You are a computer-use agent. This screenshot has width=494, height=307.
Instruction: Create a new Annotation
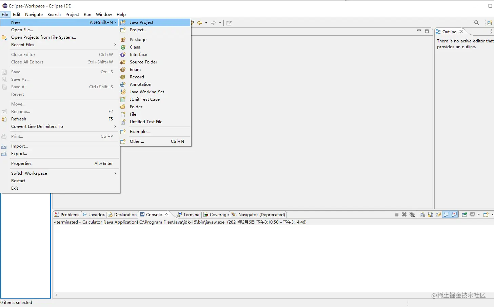click(x=155, y=84)
